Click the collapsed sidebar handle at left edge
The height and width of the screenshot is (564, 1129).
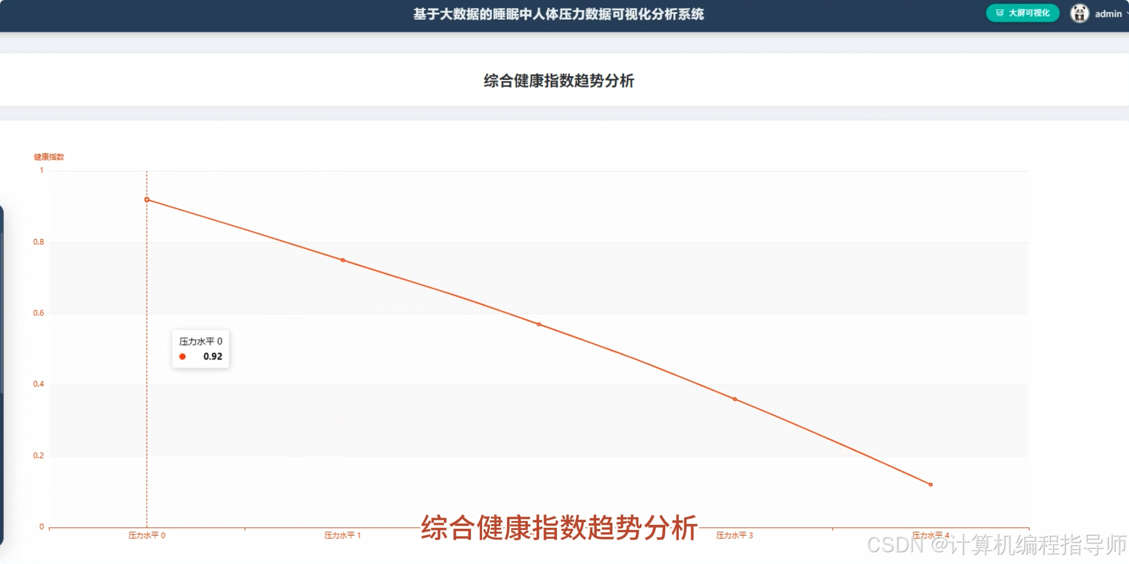[x=2, y=375]
